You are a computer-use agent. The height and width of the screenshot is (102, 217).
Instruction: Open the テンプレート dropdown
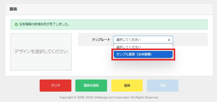143,40
